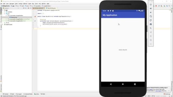The image size is (173, 97).
Task: Expand the res folder
Action: click(5, 23)
